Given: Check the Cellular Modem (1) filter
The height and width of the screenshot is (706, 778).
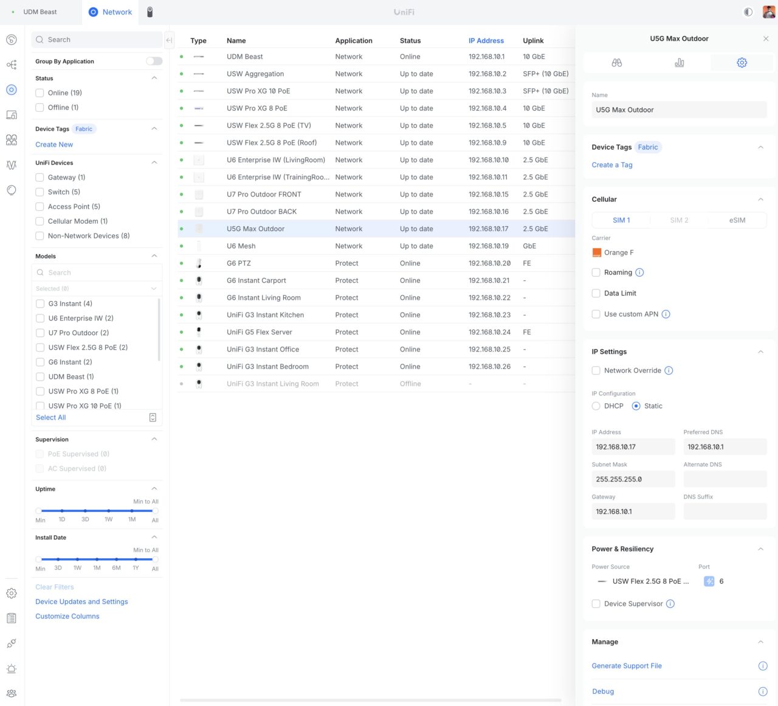Looking at the screenshot, I should point(40,221).
